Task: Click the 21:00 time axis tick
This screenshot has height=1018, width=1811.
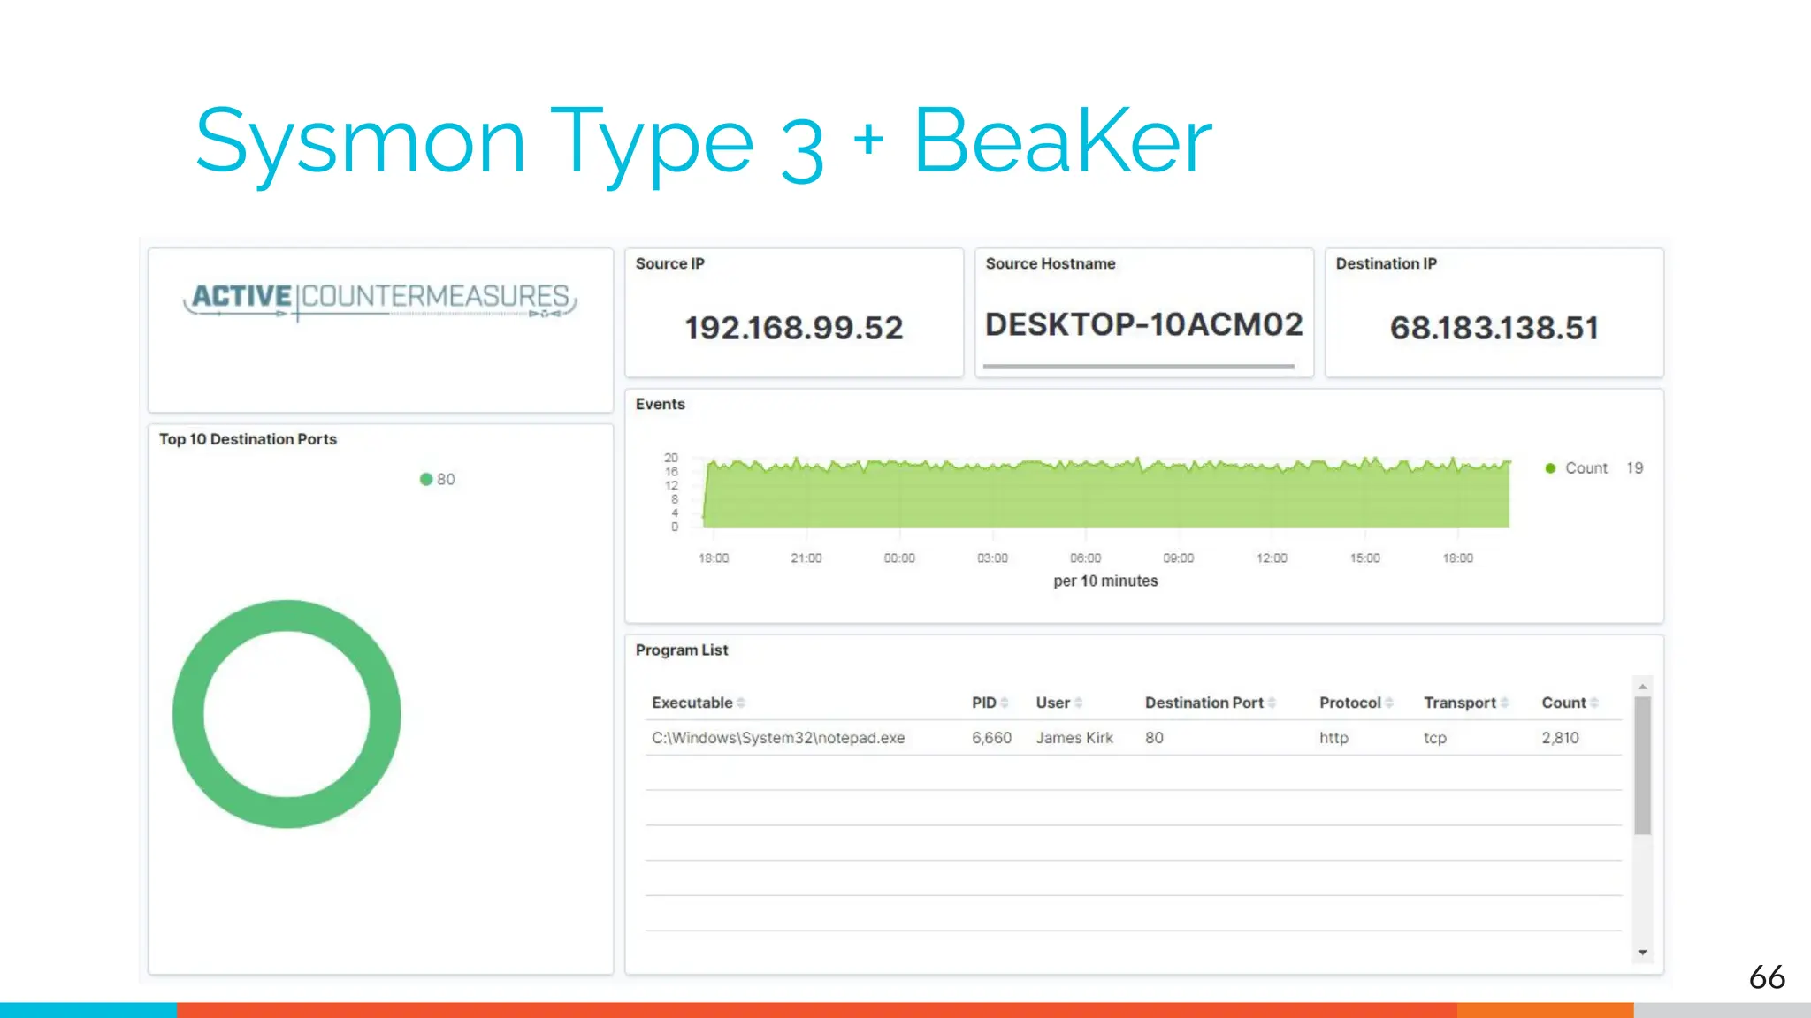Action: point(806,558)
